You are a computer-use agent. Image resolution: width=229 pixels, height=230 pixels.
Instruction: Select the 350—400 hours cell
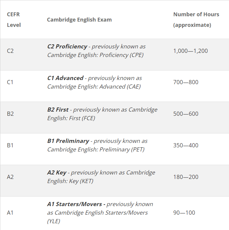(x=186, y=145)
